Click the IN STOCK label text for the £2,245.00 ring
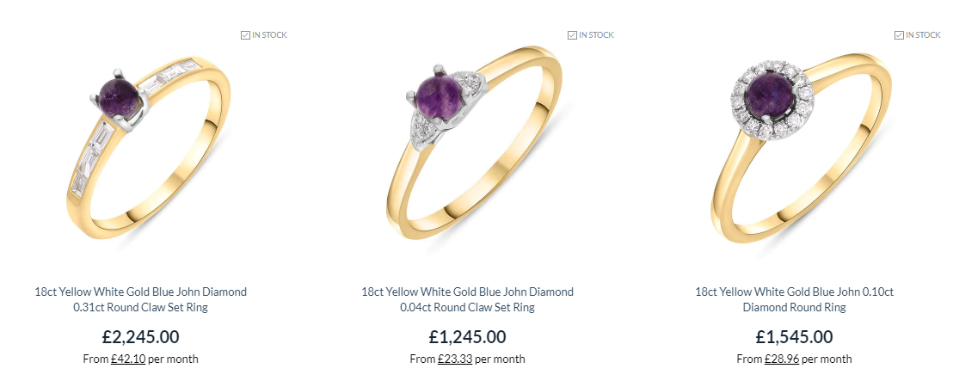Image resolution: width=953 pixels, height=387 pixels. click(269, 35)
